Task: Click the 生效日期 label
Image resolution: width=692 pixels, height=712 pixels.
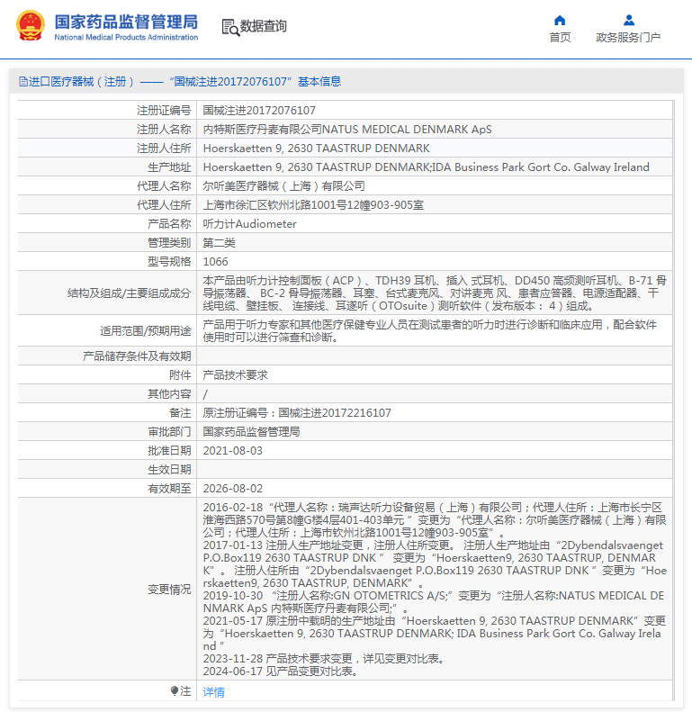Action: 169,469
